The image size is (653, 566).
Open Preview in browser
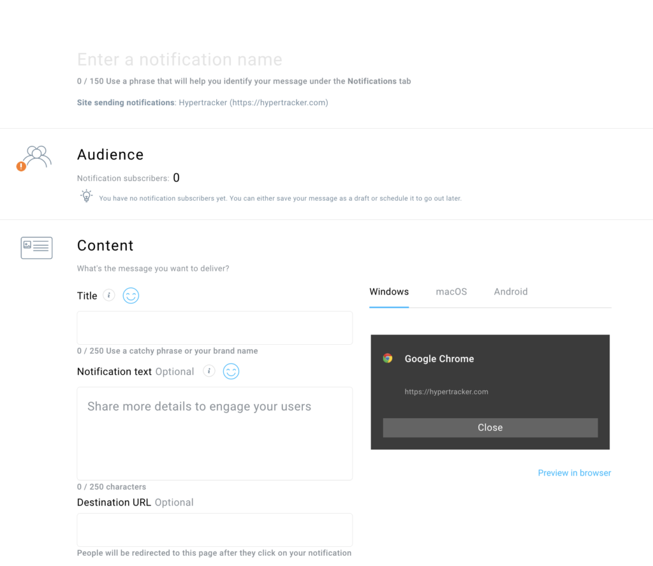coord(574,472)
